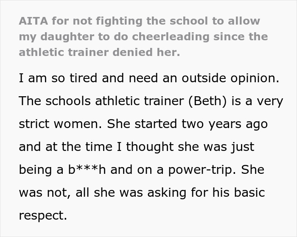
Task: Open the AITA post title heading
Action: point(143,36)
